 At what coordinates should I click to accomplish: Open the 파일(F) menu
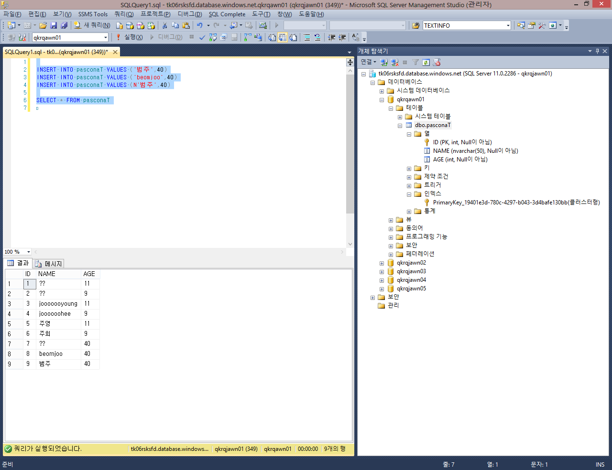[x=12, y=14]
